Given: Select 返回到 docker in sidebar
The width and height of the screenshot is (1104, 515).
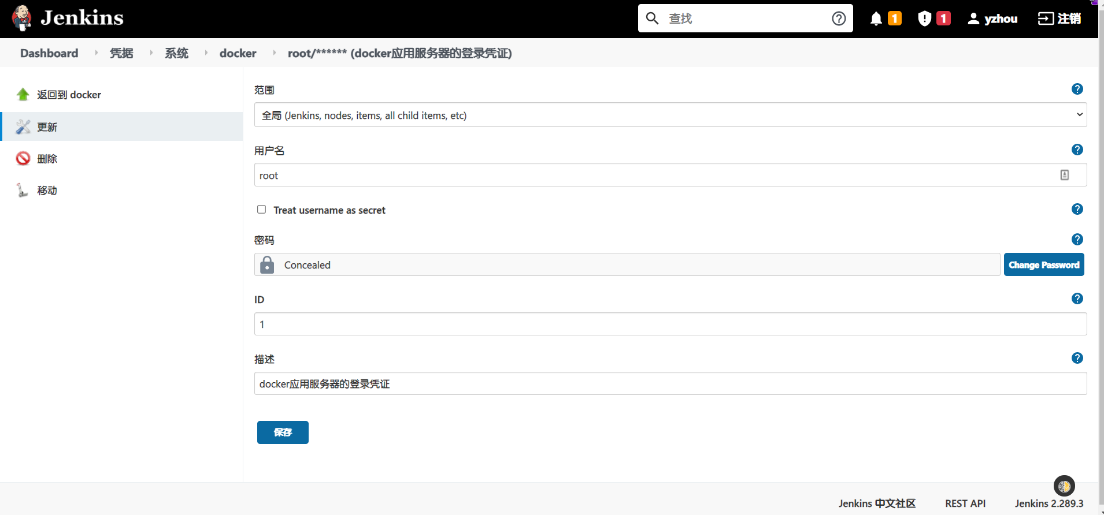Looking at the screenshot, I should [69, 95].
